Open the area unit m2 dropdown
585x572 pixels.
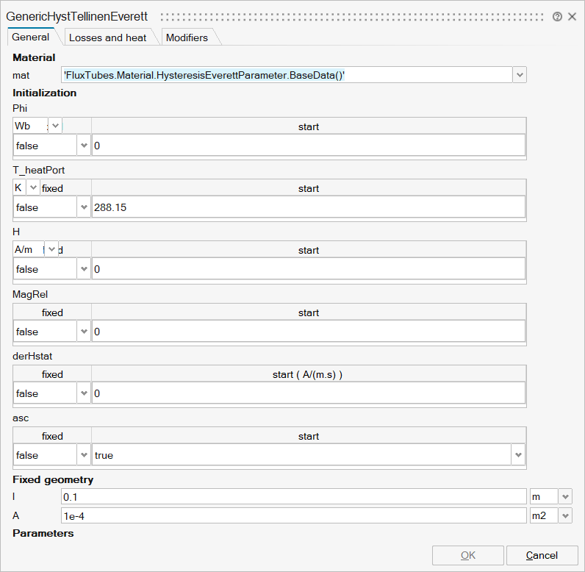(x=565, y=515)
